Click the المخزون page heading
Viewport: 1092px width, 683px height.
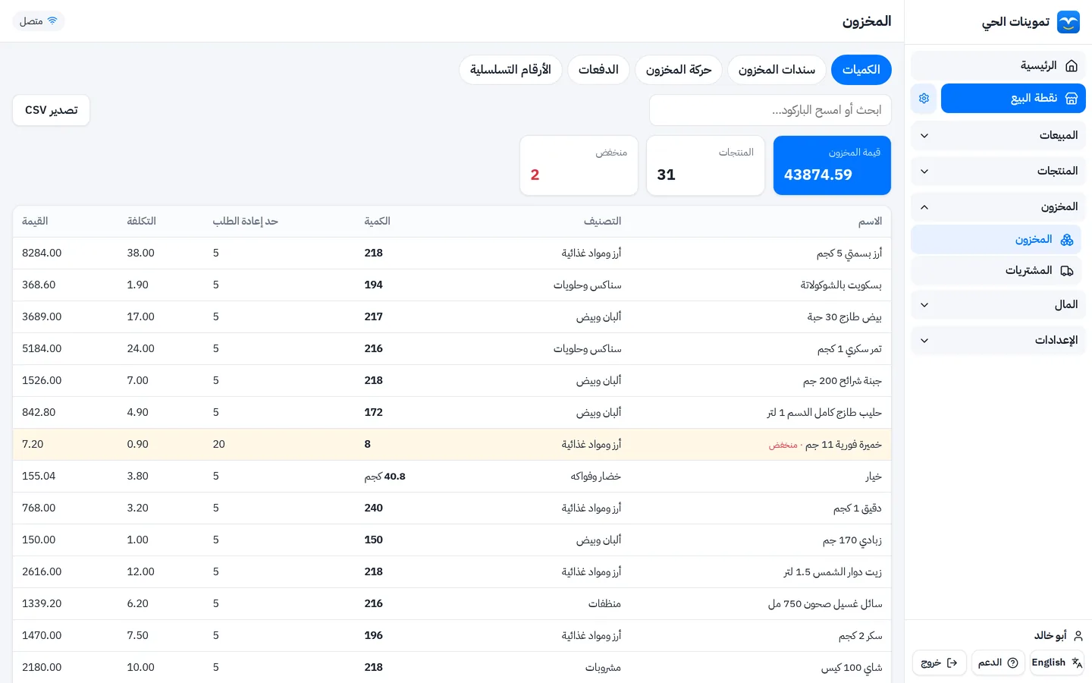(x=867, y=21)
